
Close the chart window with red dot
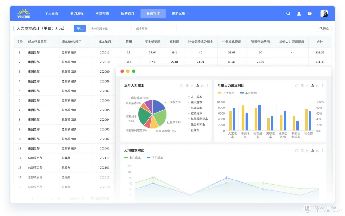click(x=122, y=71)
